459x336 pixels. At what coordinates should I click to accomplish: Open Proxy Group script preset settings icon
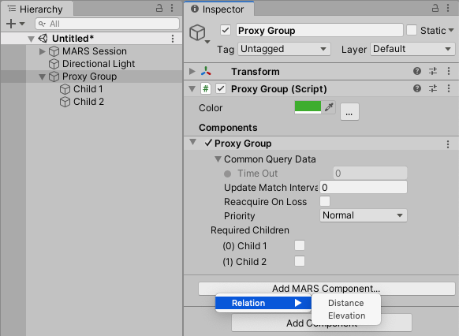click(x=433, y=88)
